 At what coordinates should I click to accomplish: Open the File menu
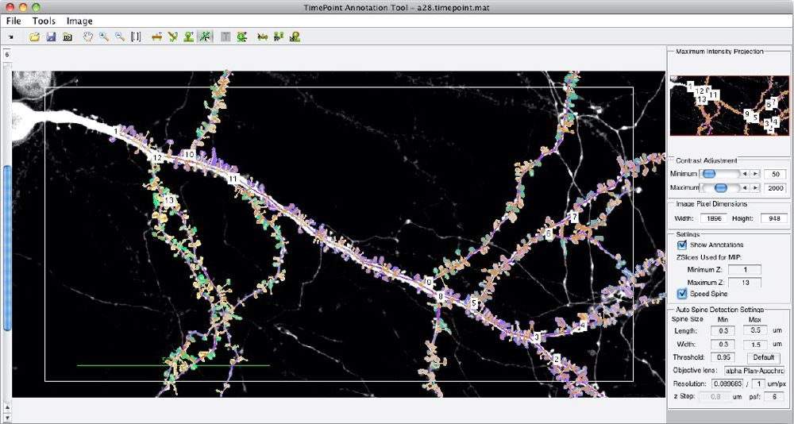tap(13, 21)
